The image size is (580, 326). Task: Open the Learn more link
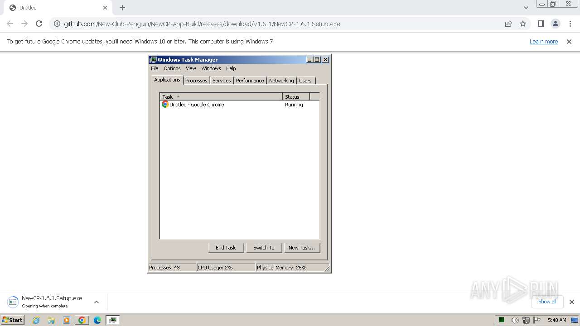(544, 41)
